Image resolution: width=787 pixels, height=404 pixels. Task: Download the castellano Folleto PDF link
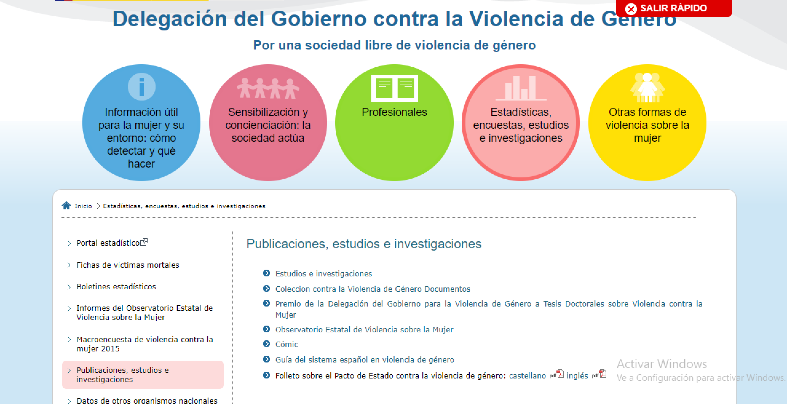pyautogui.click(x=528, y=376)
